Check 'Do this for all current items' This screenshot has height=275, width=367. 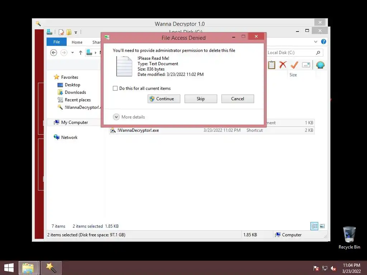(115, 88)
